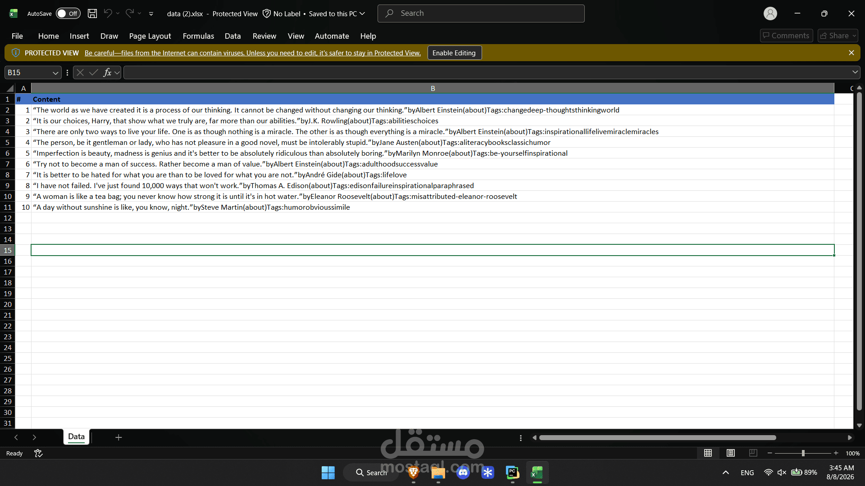
Task: Click Enable Editing in the Protected View bar
Action: pos(454,53)
